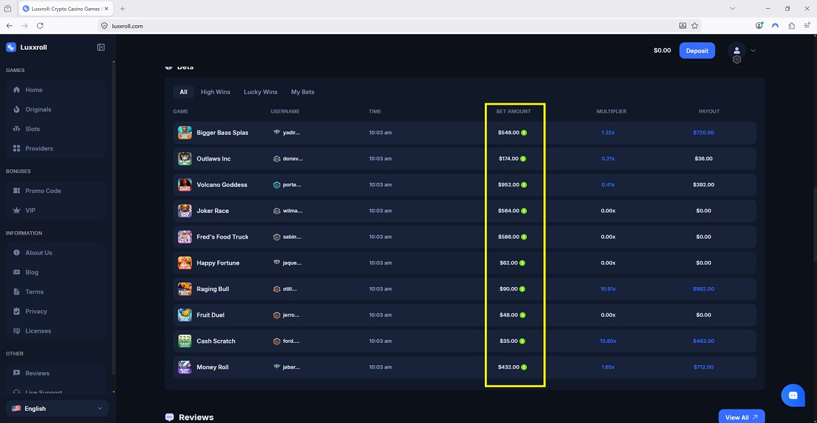The width and height of the screenshot is (817, 423).
Task: Open the Volcano Goddess game thumbnail
Action: coord(185,185)
